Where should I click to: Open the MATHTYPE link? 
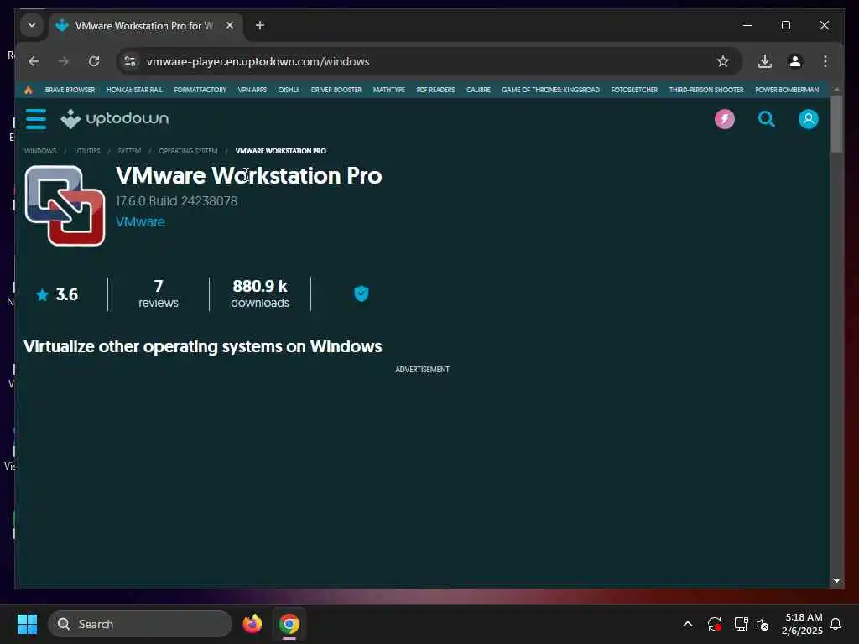pos(389,90)
